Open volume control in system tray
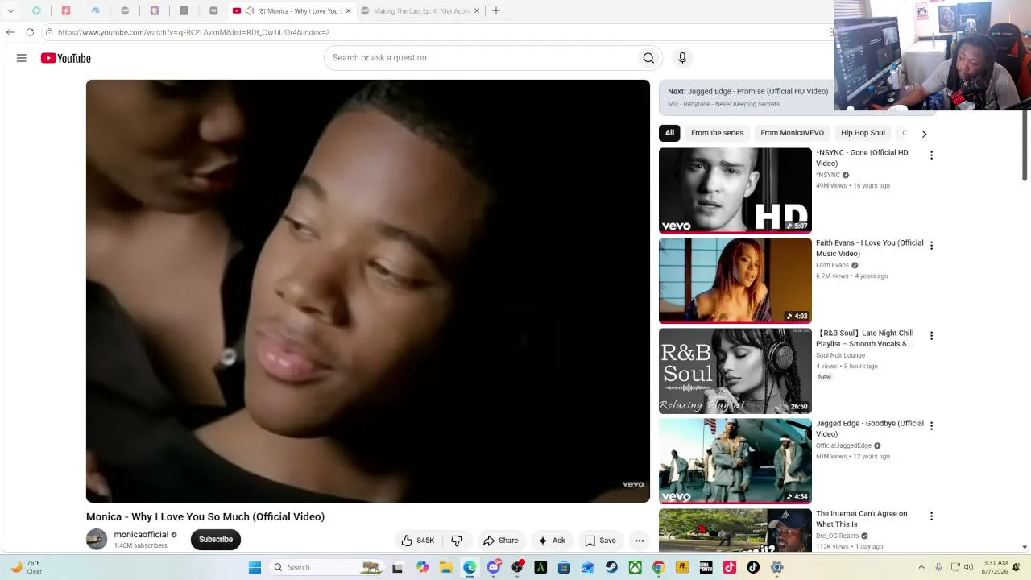This screenshot has width=1031, height=580. pyautogui.click(x=968, y=568)
